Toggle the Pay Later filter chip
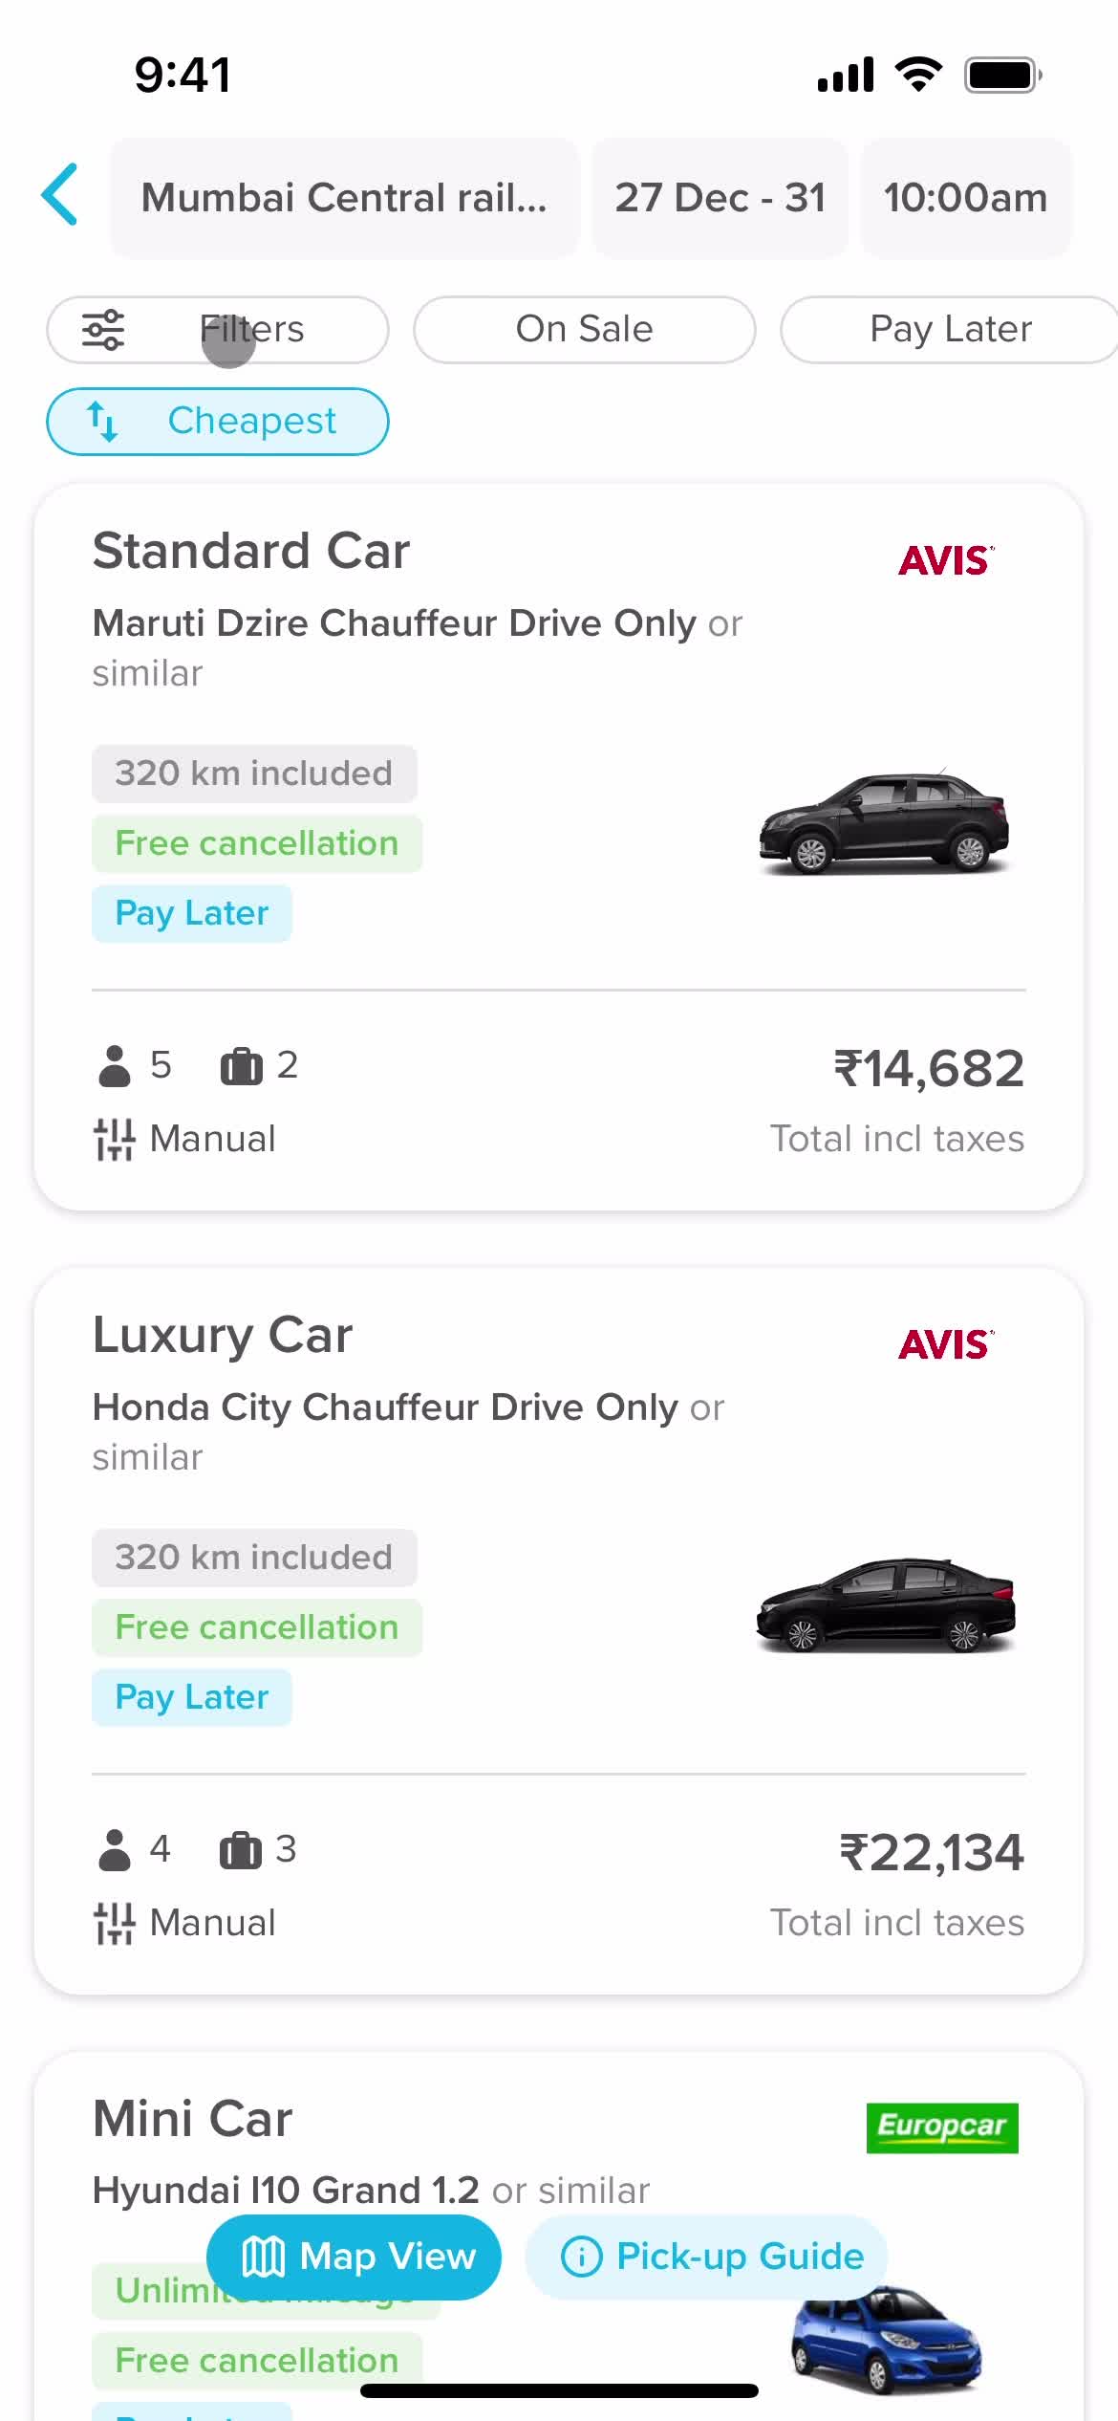 click(x=950, y=330)
